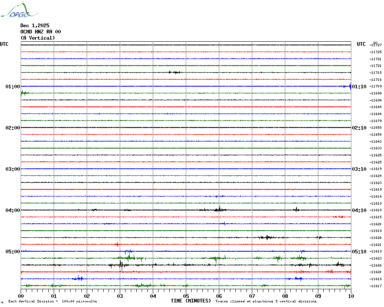Select the -11617 DC offset value at bottom
This screenshot has width=384, height=307.
click(376, 286)
